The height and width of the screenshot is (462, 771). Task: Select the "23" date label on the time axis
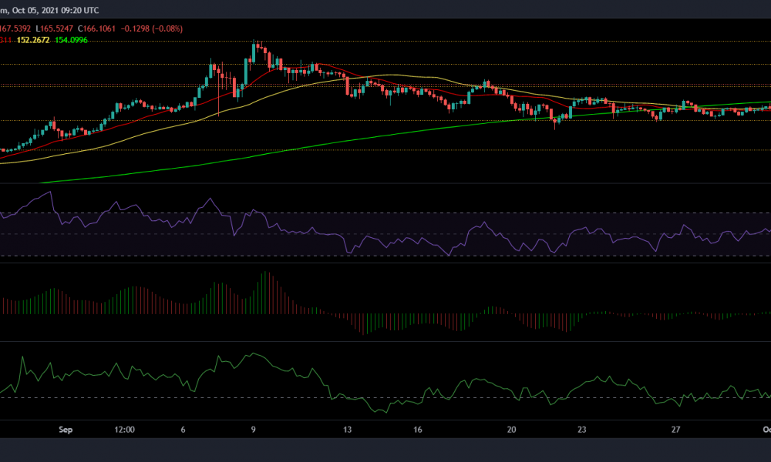(x=581, y=430)
